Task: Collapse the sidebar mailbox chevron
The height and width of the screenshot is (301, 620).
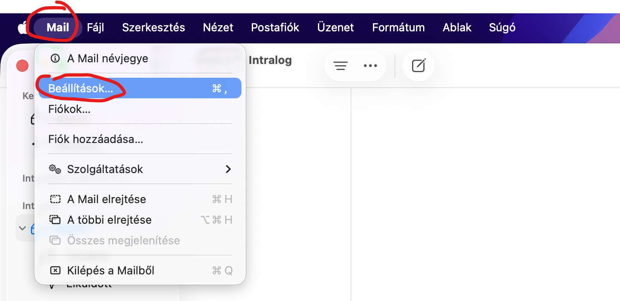Action: click(22, 228)
